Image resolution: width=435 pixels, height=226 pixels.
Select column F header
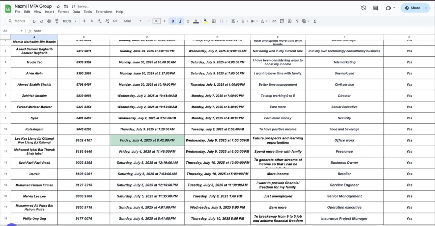(x=344, y=37)
